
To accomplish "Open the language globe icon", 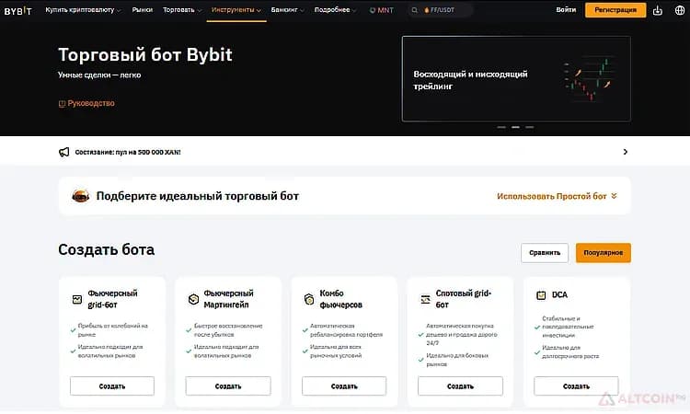I will coord(680,10).
